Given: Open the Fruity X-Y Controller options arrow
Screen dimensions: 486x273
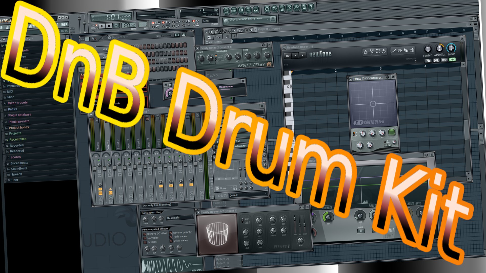Looking at the screenshot, I should click(x=350, y=79).
